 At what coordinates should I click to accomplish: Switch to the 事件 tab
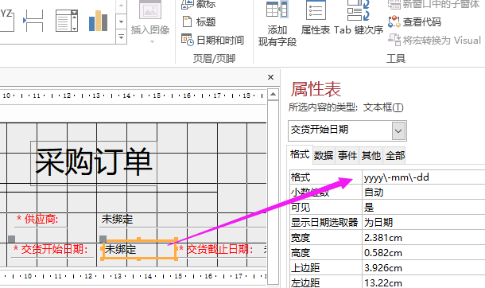click(347, 155)
